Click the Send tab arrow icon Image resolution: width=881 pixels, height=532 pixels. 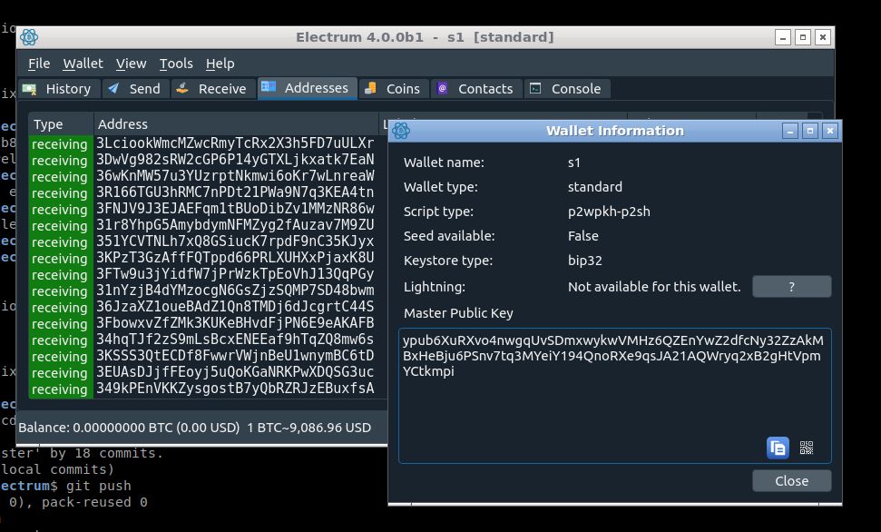[x=113, y=88]
